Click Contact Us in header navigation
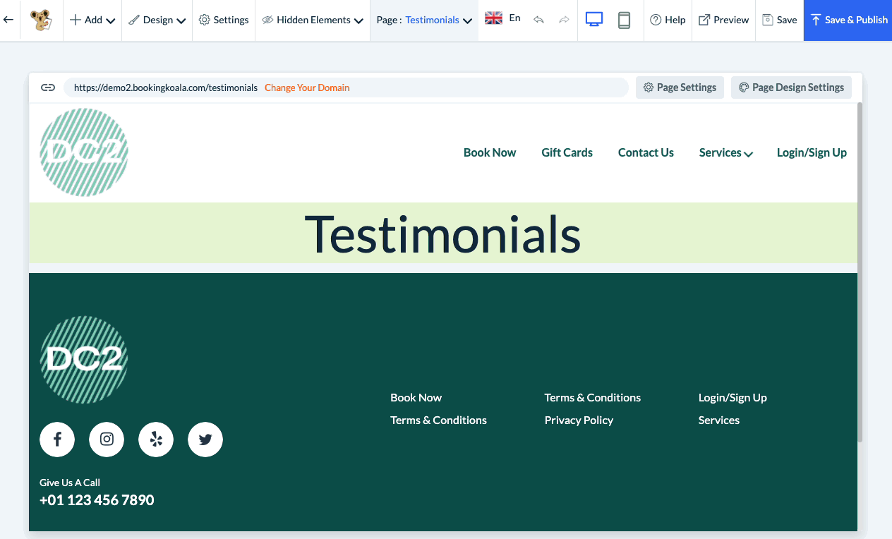 pyautogui.click(x=646, y=152)
